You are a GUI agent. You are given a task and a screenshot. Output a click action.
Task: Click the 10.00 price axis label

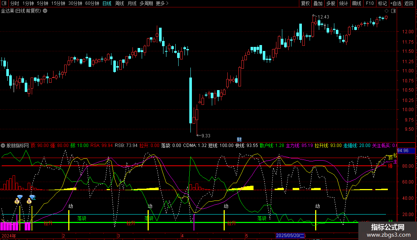(x=408, y=110)
